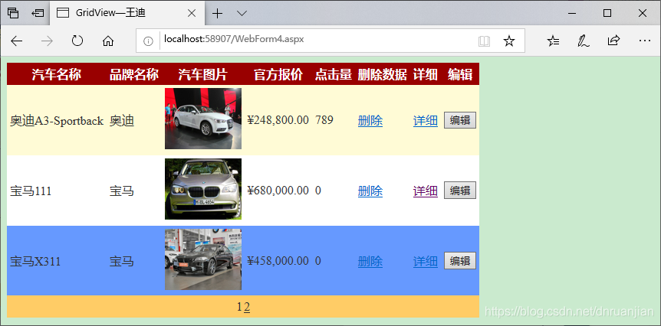The image size is (661, 326).
Task: Go forward with the right arrow
Action: [47, 41]
